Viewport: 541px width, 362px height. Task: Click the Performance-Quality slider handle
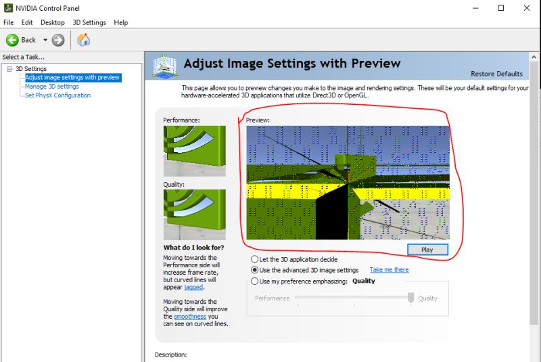click(x=410, y=298)
